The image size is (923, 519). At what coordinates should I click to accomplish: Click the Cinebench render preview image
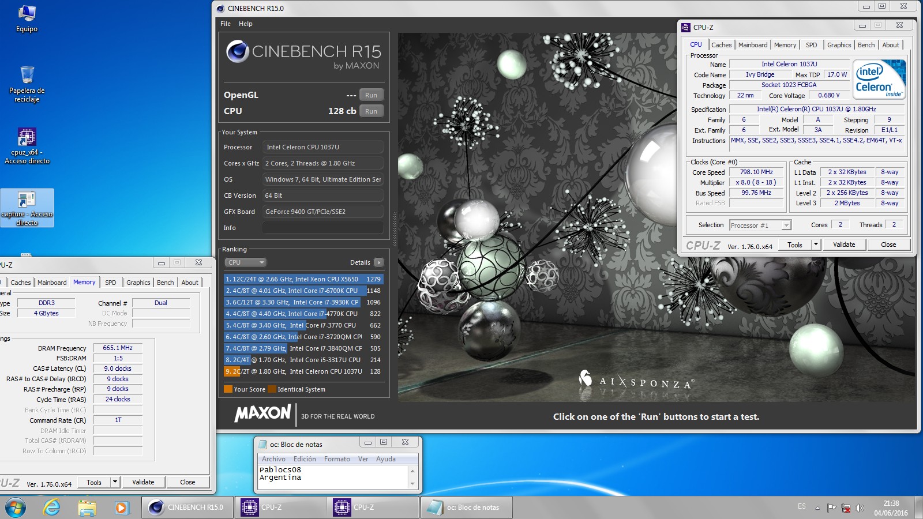[656, 217]
